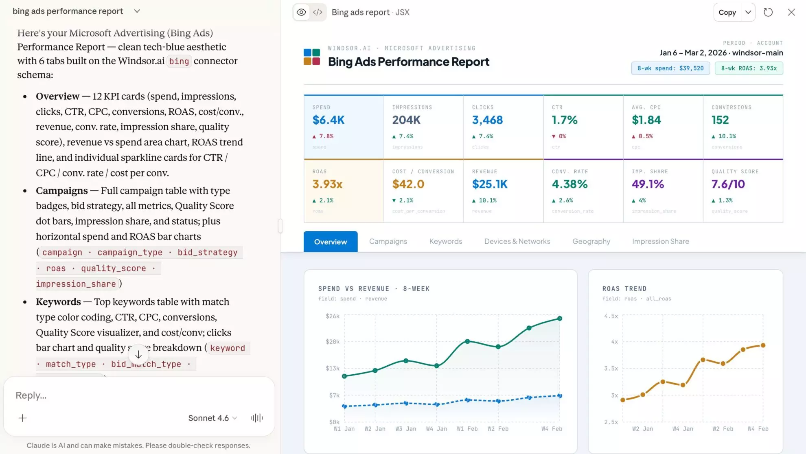Close the artifact panel
Viewport: 806px width, 454px height.
791,12
